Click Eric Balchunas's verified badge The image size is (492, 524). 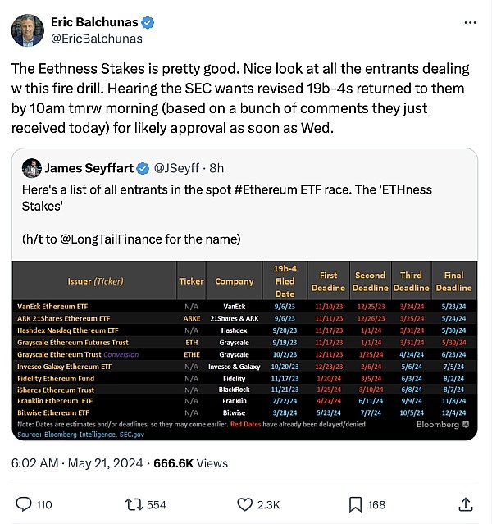(x=149, y=21)
